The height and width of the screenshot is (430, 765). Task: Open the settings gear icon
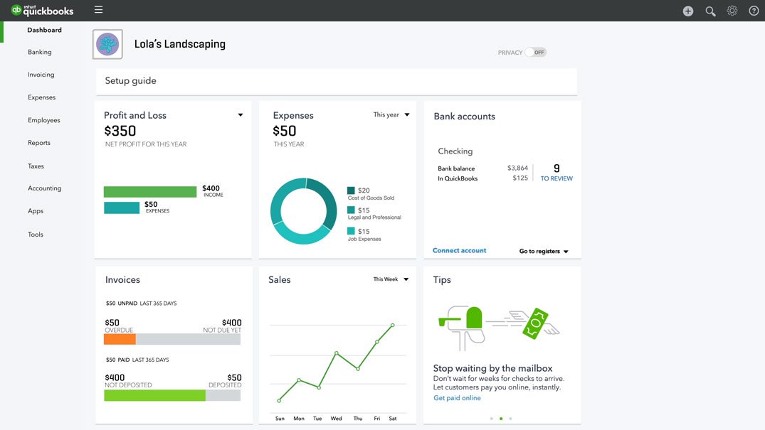coord(732,11)
